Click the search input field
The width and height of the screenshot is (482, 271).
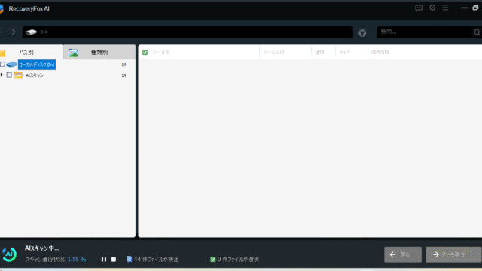[425, 32]
